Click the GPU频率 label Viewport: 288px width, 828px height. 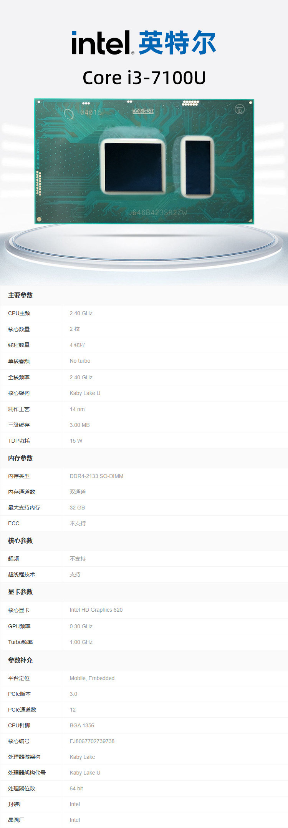coord(19,626)
